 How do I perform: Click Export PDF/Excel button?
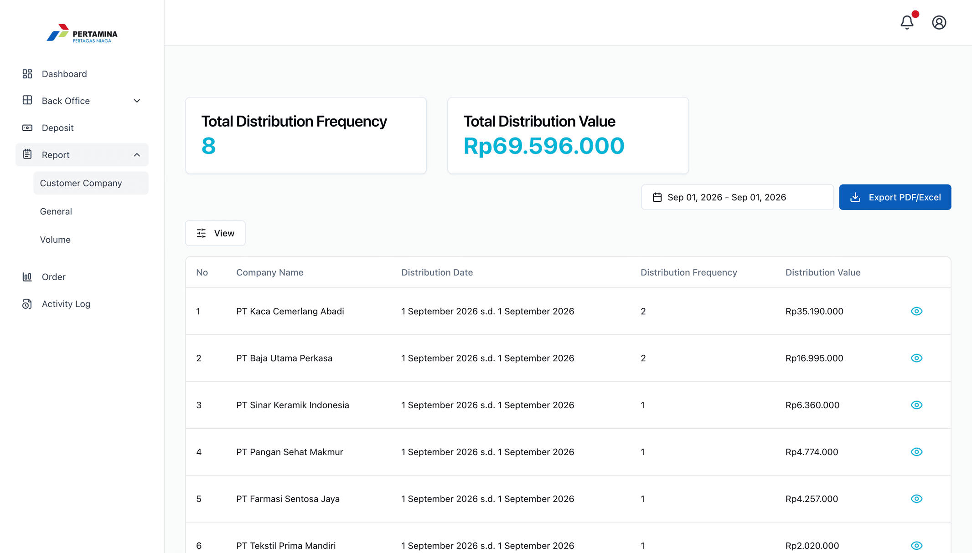(895, 197)
